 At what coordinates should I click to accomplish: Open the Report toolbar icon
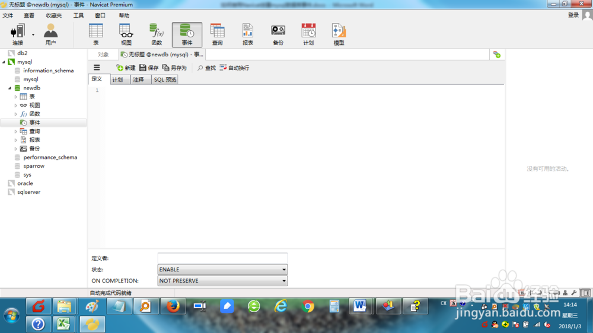point(248,34)
